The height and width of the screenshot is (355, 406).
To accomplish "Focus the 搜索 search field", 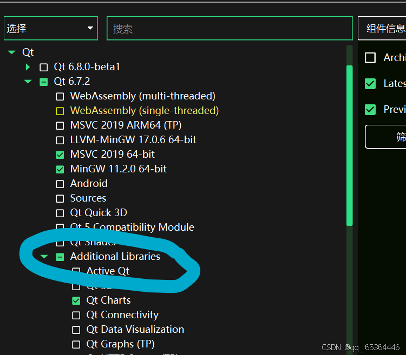I will (230, 28).
